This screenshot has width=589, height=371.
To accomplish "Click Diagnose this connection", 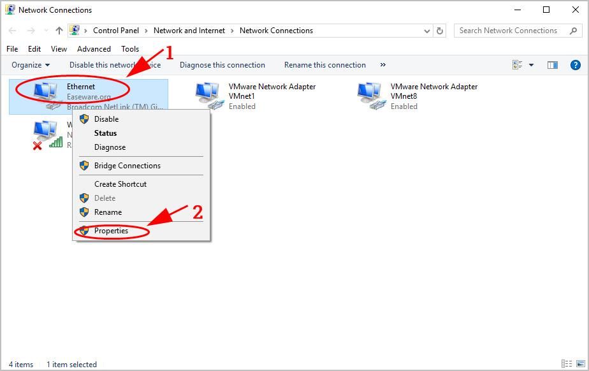I will click(222, 65).
